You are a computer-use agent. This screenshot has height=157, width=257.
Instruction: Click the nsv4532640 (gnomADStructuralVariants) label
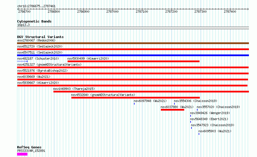coord(103,95)
